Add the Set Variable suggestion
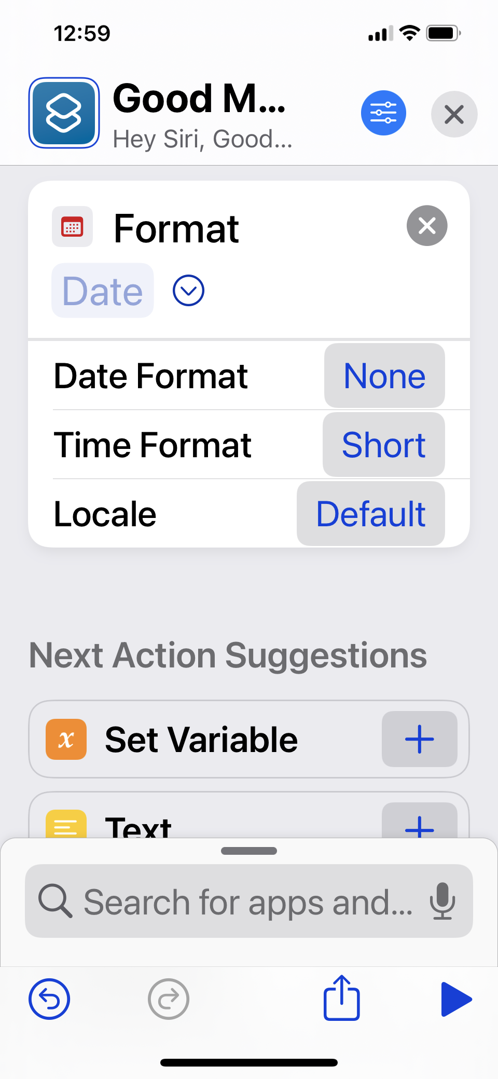 [x=419, y=739]
